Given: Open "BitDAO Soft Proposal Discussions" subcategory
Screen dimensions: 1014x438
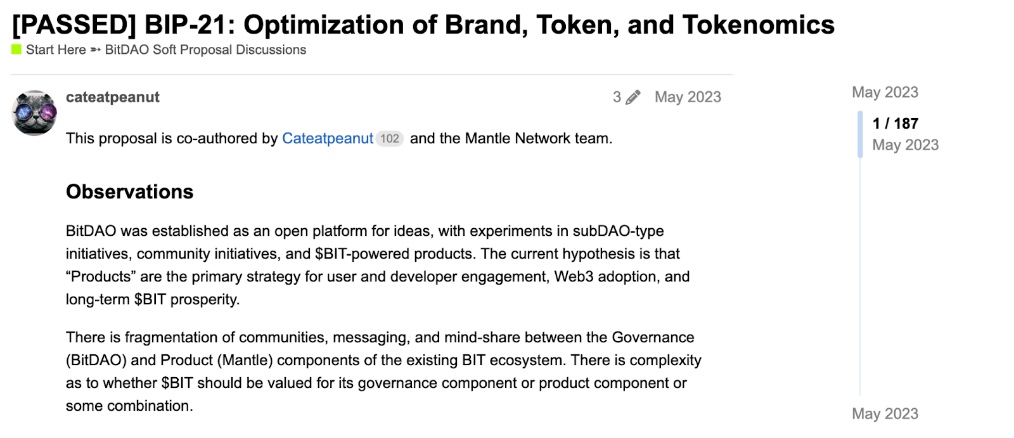Looking at the screenshot, I should coord(205,50).
